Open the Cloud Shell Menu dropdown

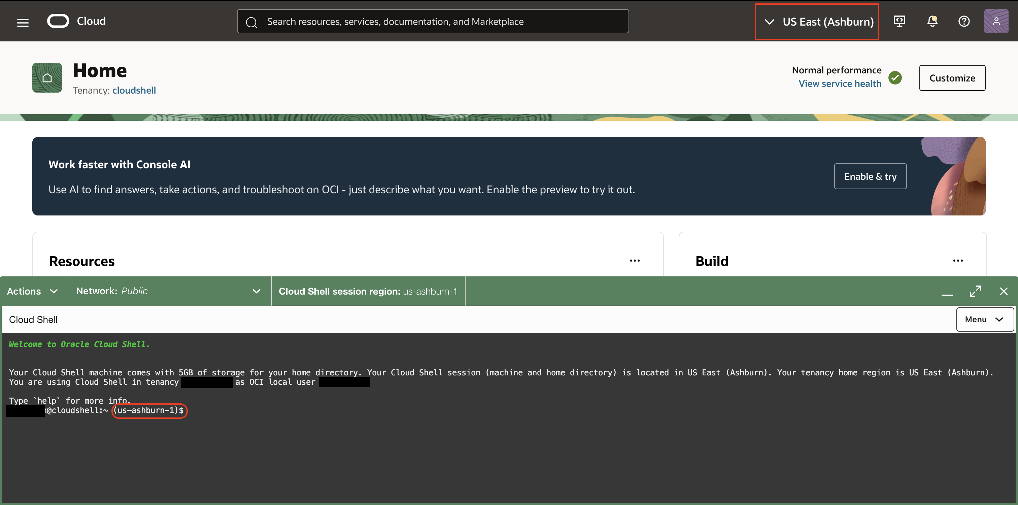(x=985, y=319)
